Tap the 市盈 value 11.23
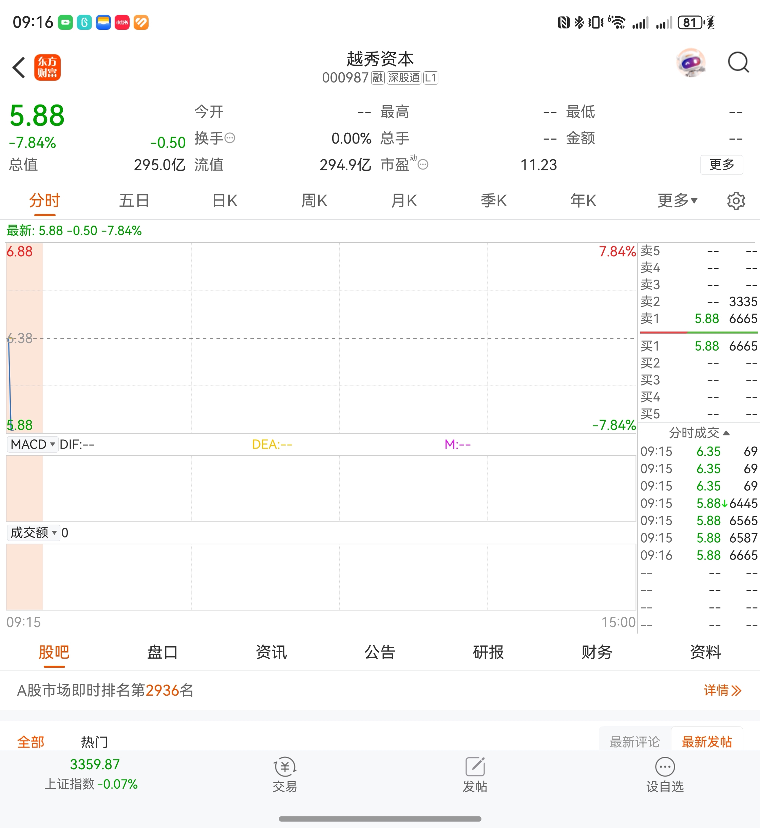The image size is (760, 828). [x=538, y=165]
